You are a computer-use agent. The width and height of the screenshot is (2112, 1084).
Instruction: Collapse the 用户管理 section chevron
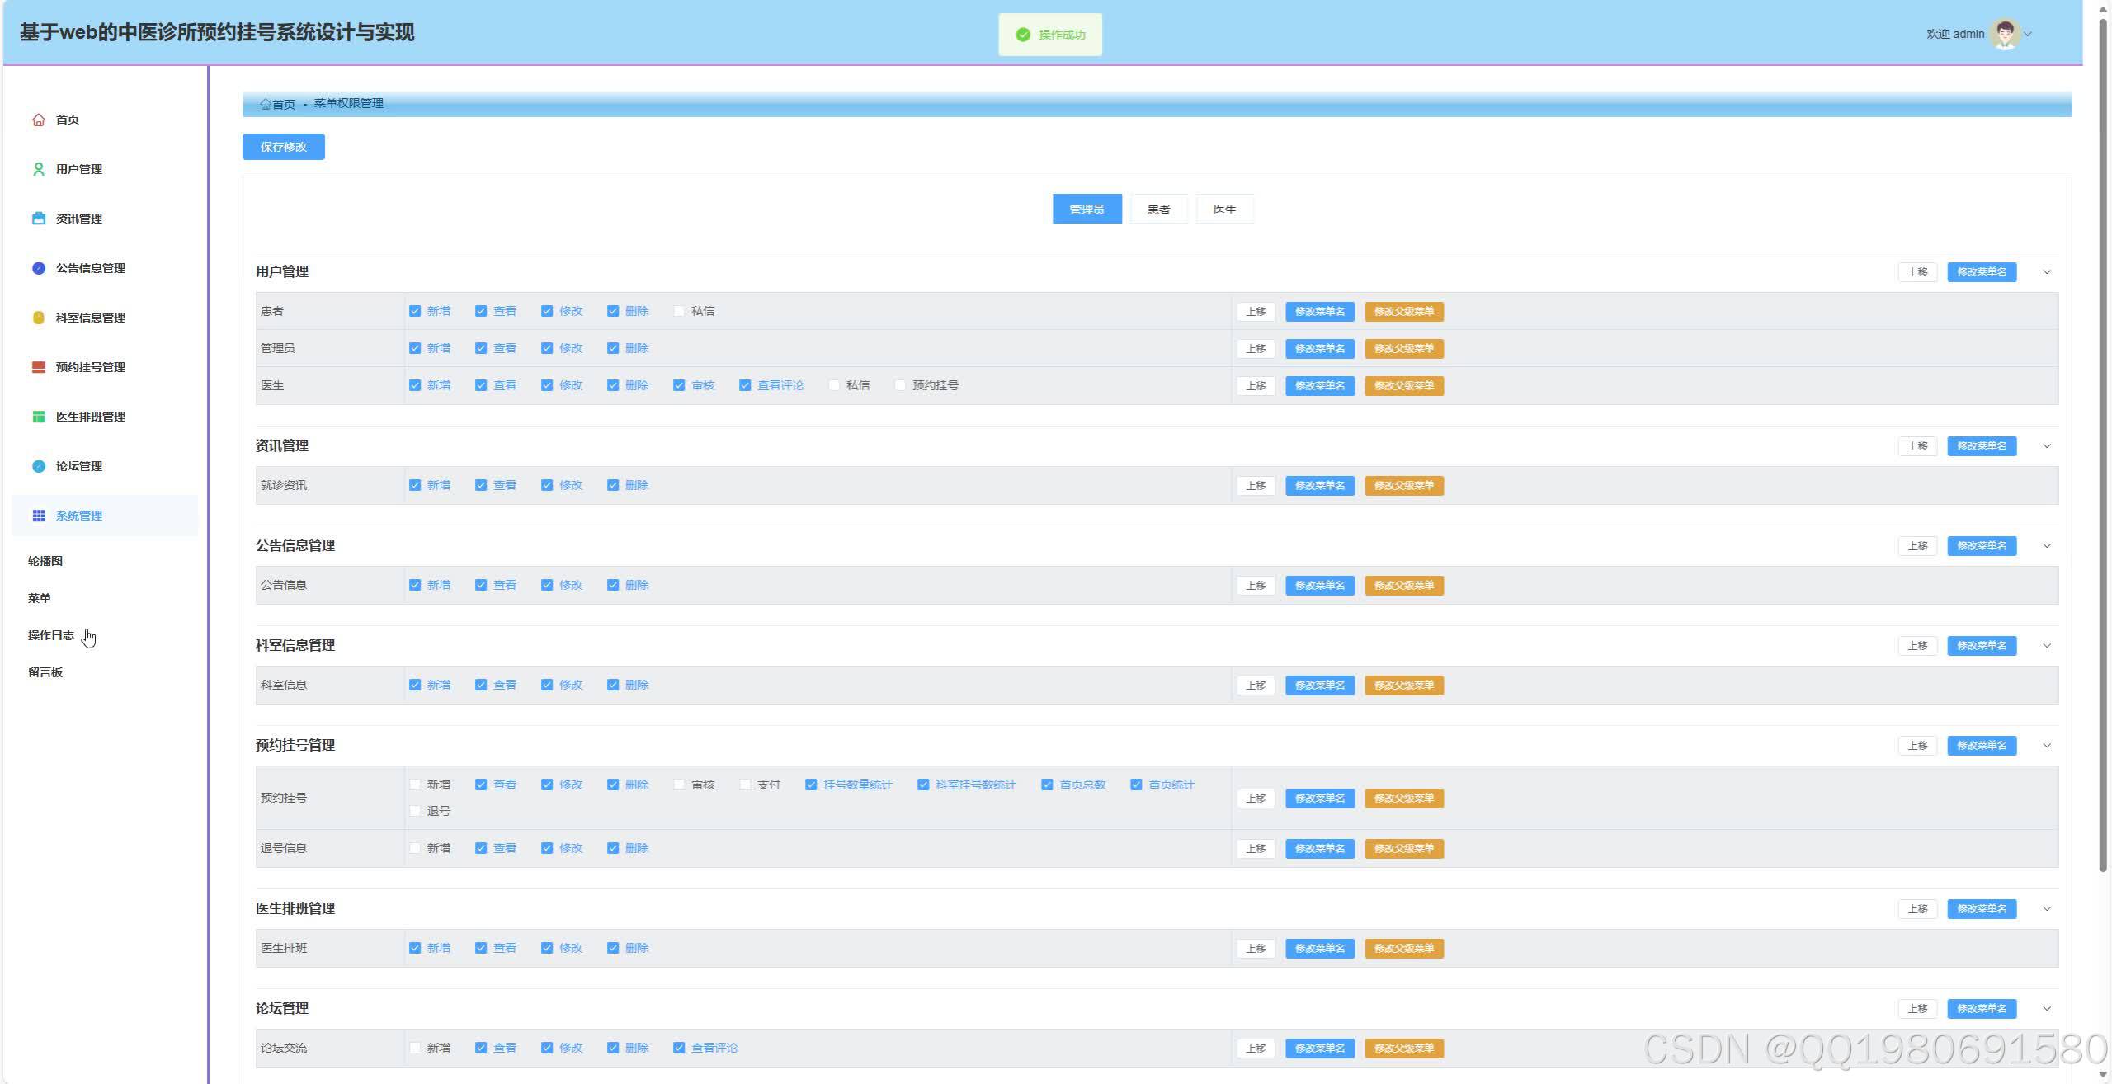click(2047, 272)
